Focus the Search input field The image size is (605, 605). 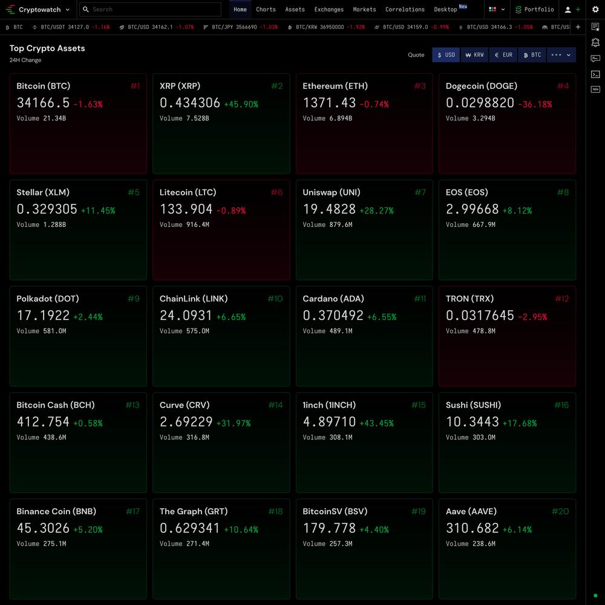pyautogui.click(x=150, y=9)
